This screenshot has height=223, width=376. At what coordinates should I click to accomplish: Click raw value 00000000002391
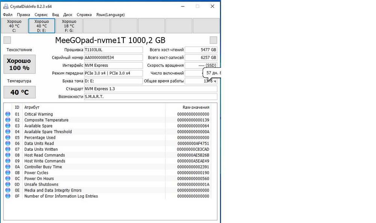193,167
